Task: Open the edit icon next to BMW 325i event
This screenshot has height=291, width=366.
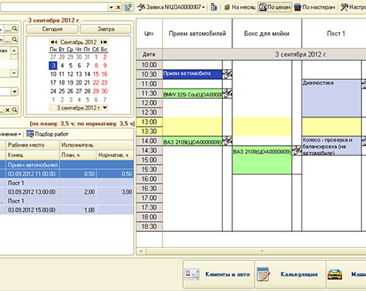Action: tap(228, 93)
